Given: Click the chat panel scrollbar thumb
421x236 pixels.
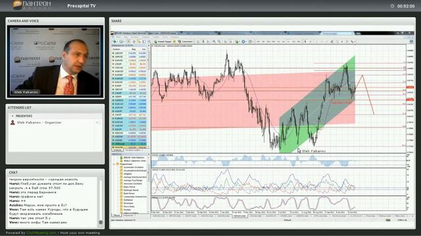Looking at the screenshot, I should coord(101,222).
